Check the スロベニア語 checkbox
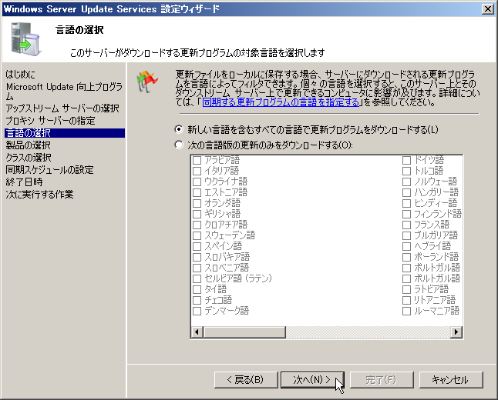This screenshot has height=400, width=498. 197,268
